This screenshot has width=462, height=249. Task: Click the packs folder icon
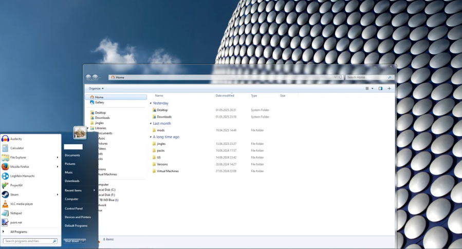pyautogui.click(x=154, y=150)
